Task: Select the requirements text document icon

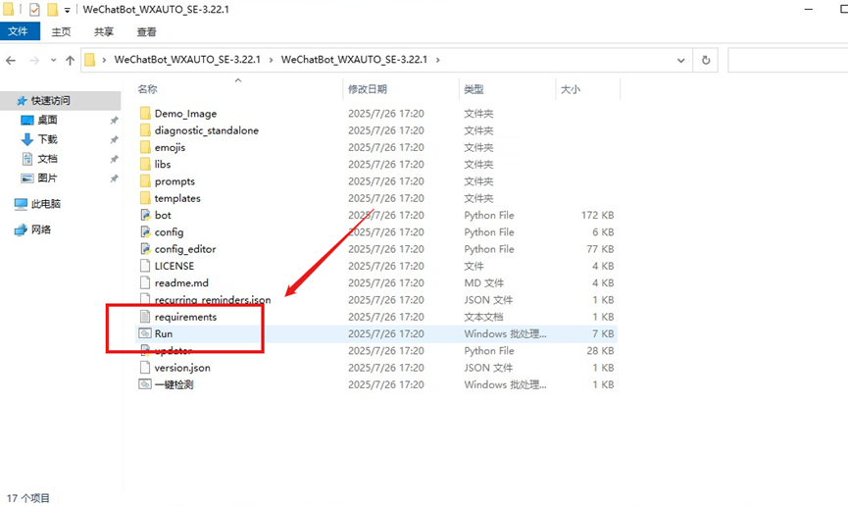Action: (x=145, y=317)
